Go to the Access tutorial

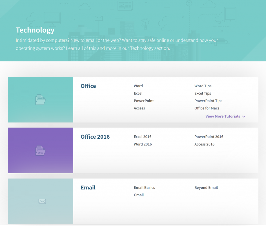pyautogui.click(x=139, y=108)
